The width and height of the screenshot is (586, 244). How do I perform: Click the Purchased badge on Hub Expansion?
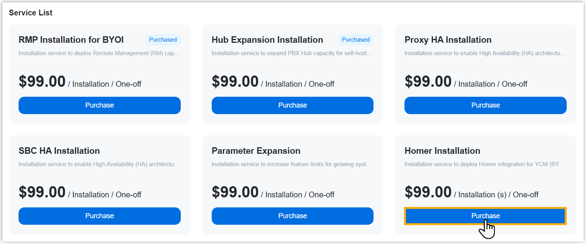[356, 40]
